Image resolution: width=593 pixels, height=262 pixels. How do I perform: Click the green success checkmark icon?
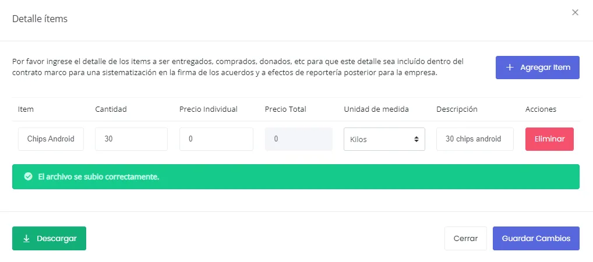coord(28,176)
